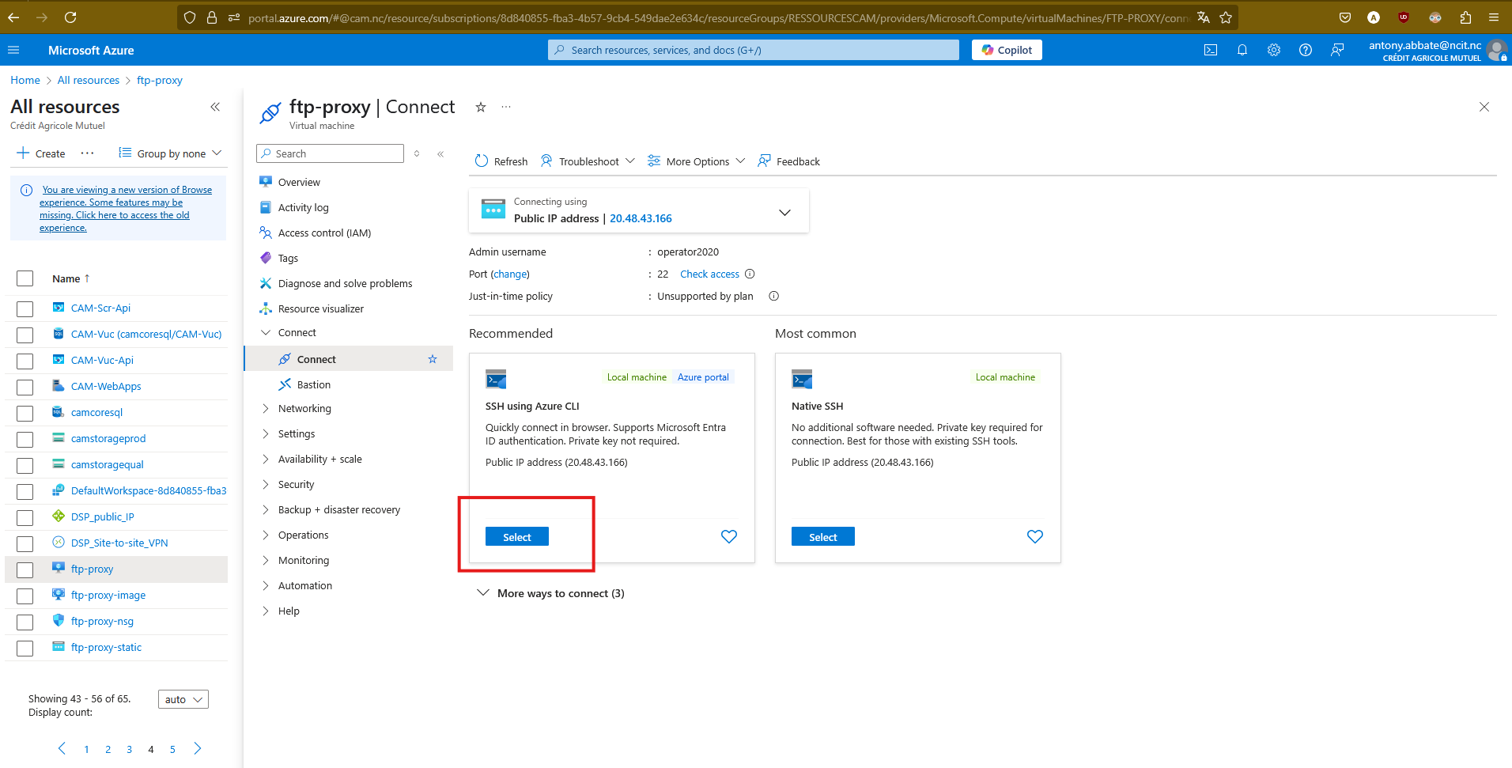Viewport: 1512px width, 768px height.
Task: Favorite the Native SSH heart icon
Action: (x=1034, y=536)
